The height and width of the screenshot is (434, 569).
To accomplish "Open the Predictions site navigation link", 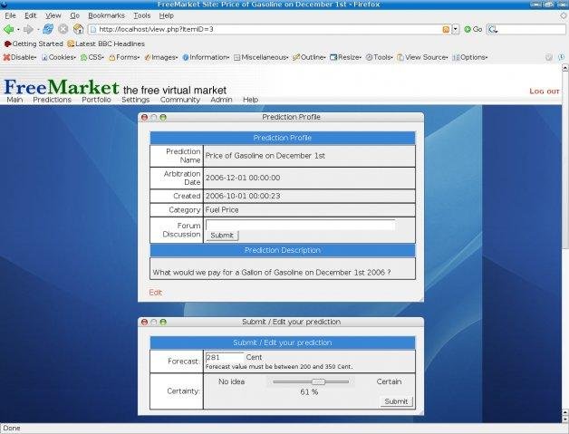I will pos(53,100).
